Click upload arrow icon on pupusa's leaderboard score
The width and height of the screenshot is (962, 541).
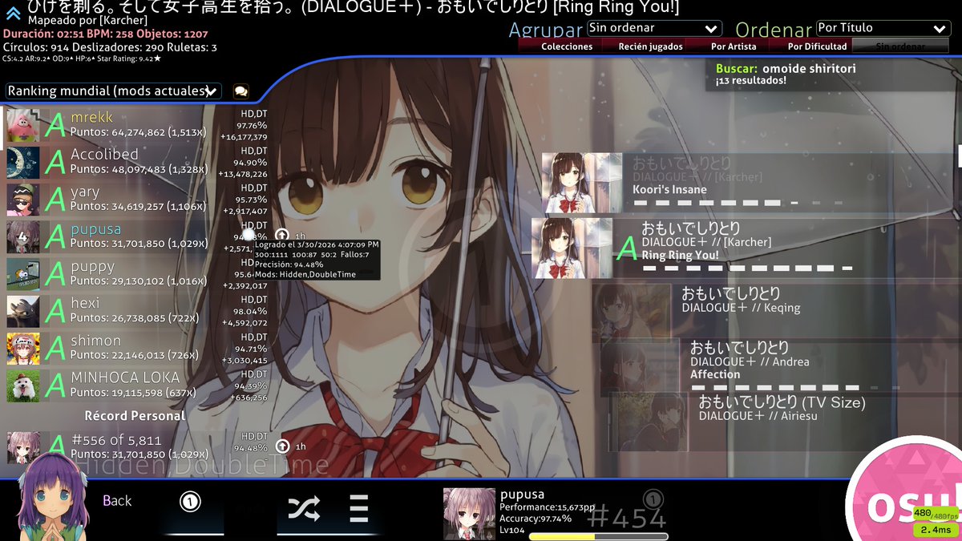(x=281, y=236)
